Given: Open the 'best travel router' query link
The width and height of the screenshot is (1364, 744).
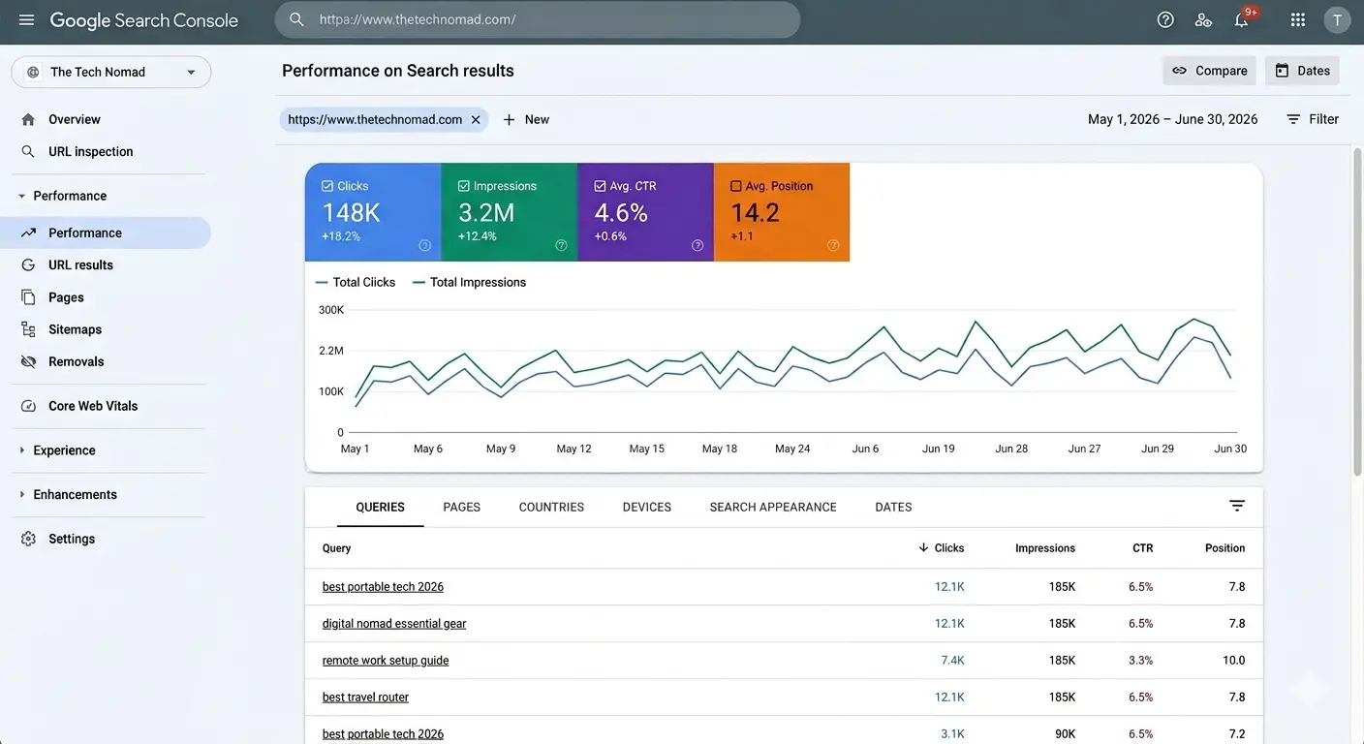Looking at the screenshot, I should point(365,696).
